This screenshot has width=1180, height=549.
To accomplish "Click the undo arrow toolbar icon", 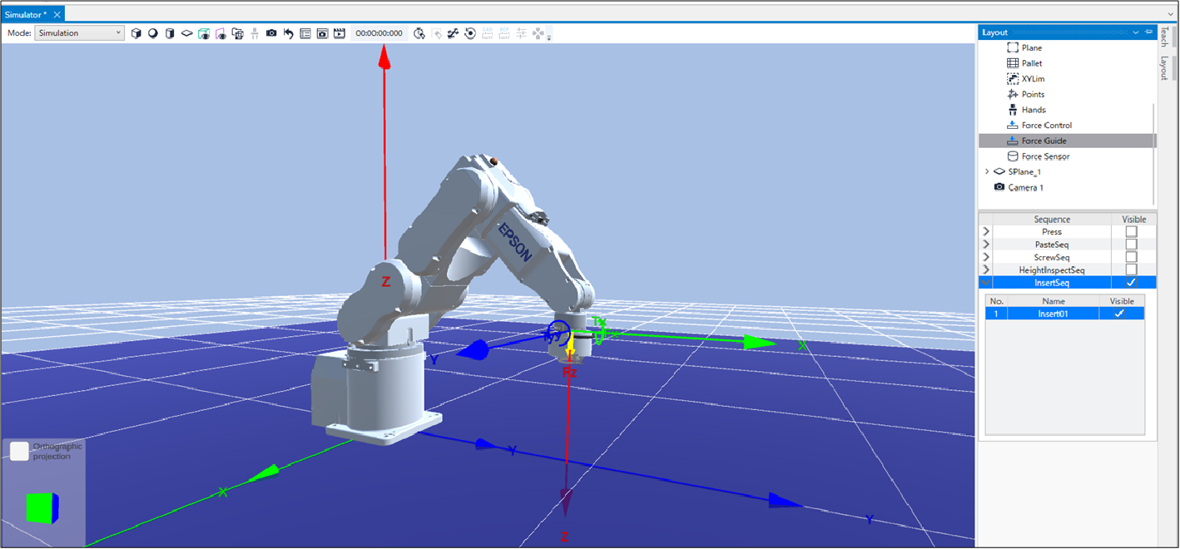I will 288,33.
